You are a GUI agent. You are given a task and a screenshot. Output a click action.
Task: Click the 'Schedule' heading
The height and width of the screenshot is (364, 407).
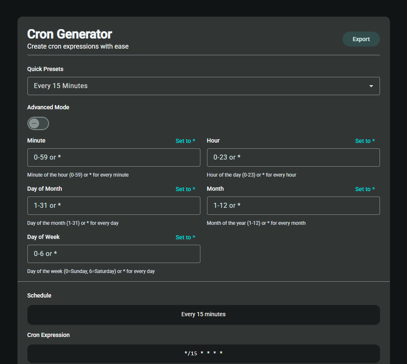(39, 295)
